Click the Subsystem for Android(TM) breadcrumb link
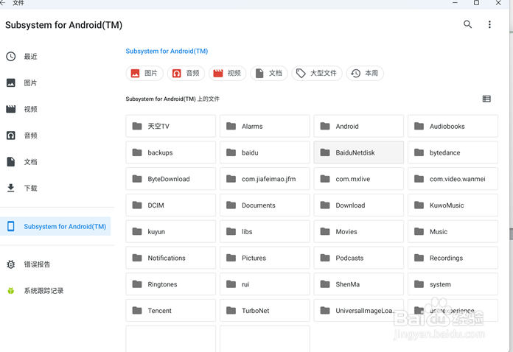Viewport: 513px width, 352px height. [167, 52]
